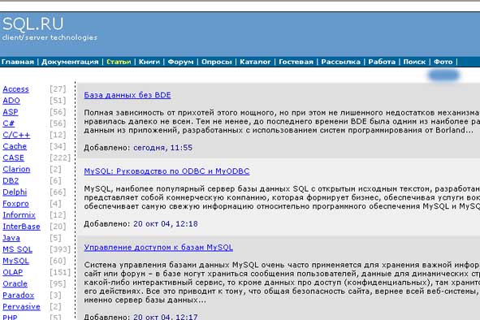This screenshot has width=480, height=320.
Task: Open the ASP category link
Action: 11,112
